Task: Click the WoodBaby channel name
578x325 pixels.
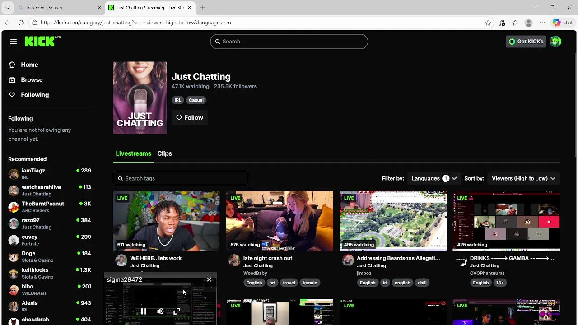Action: 255,273
